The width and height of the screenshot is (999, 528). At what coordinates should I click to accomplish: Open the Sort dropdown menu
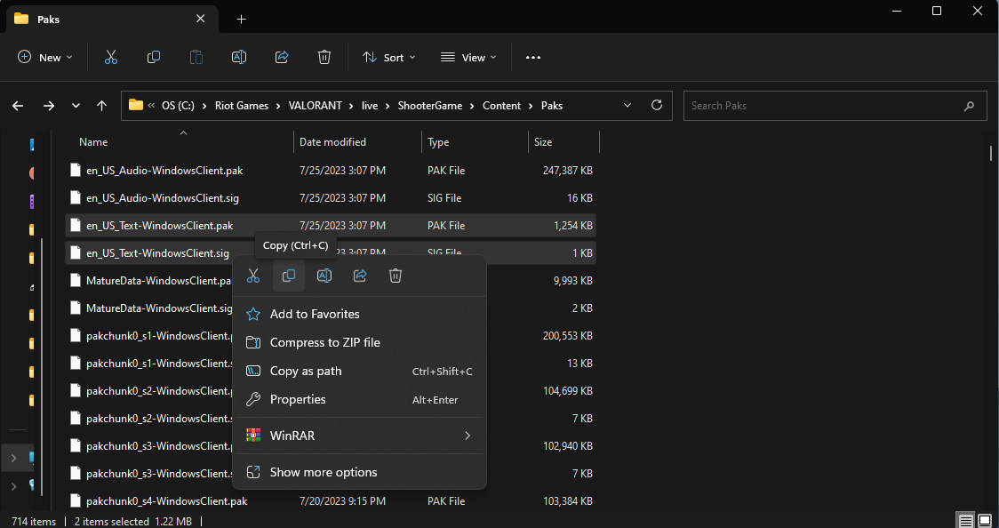388,57
